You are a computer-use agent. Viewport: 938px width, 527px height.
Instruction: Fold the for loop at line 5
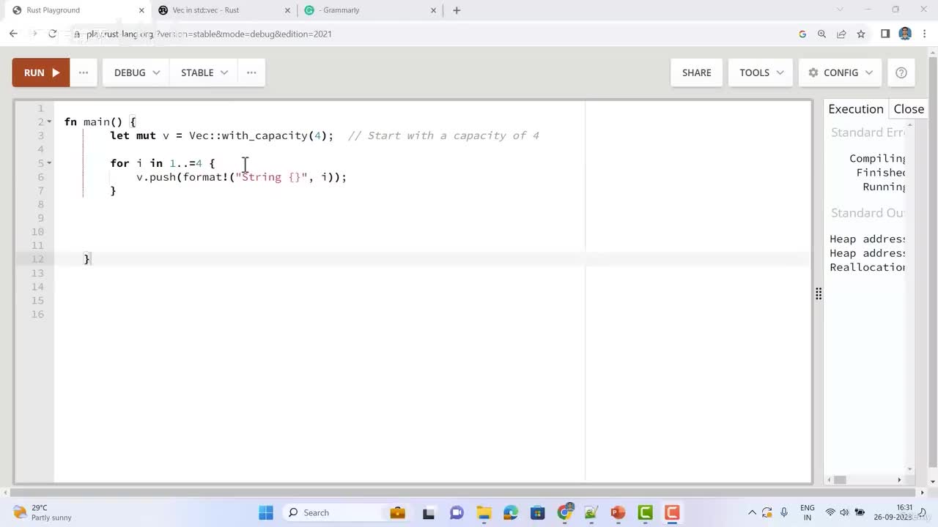point(49,163)
